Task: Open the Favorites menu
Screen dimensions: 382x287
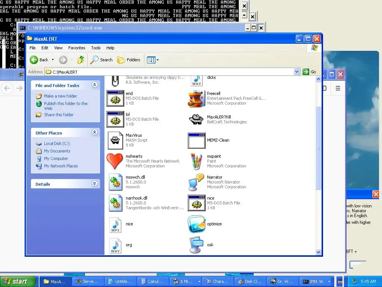Action: (77, 48)
